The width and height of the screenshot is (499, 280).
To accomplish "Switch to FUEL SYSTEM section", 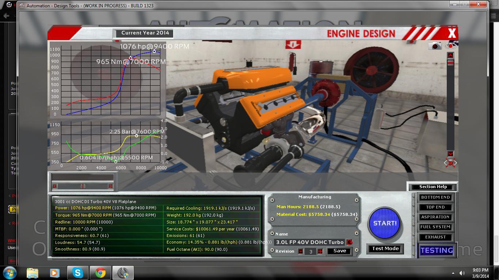I will point(435,227).
